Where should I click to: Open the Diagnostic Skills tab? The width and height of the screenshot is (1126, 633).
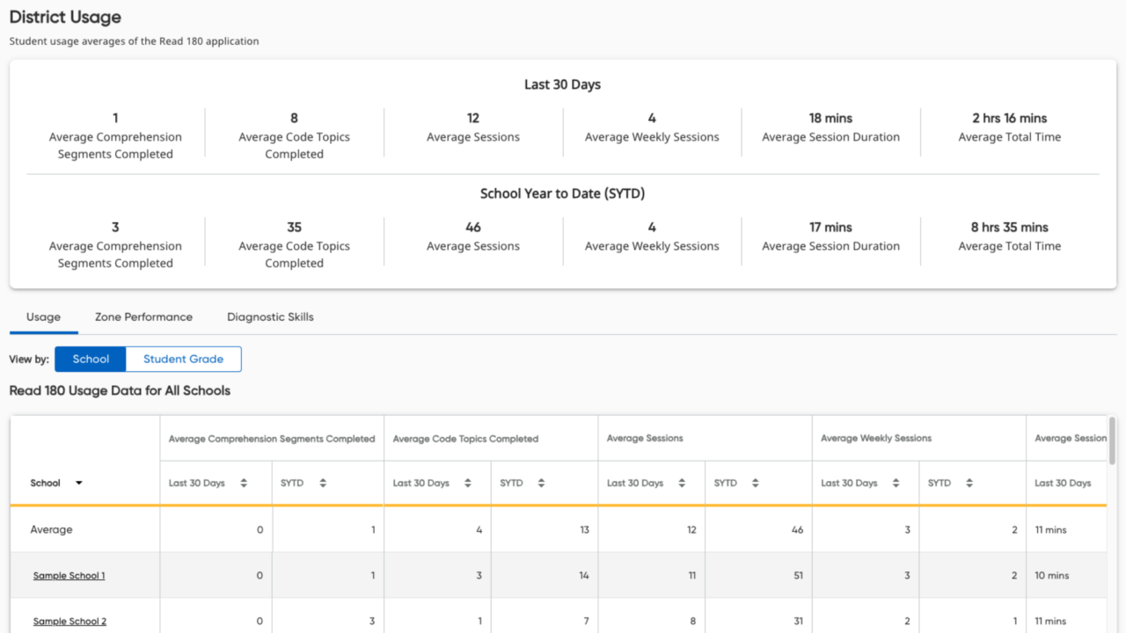(x=270, y=317)
